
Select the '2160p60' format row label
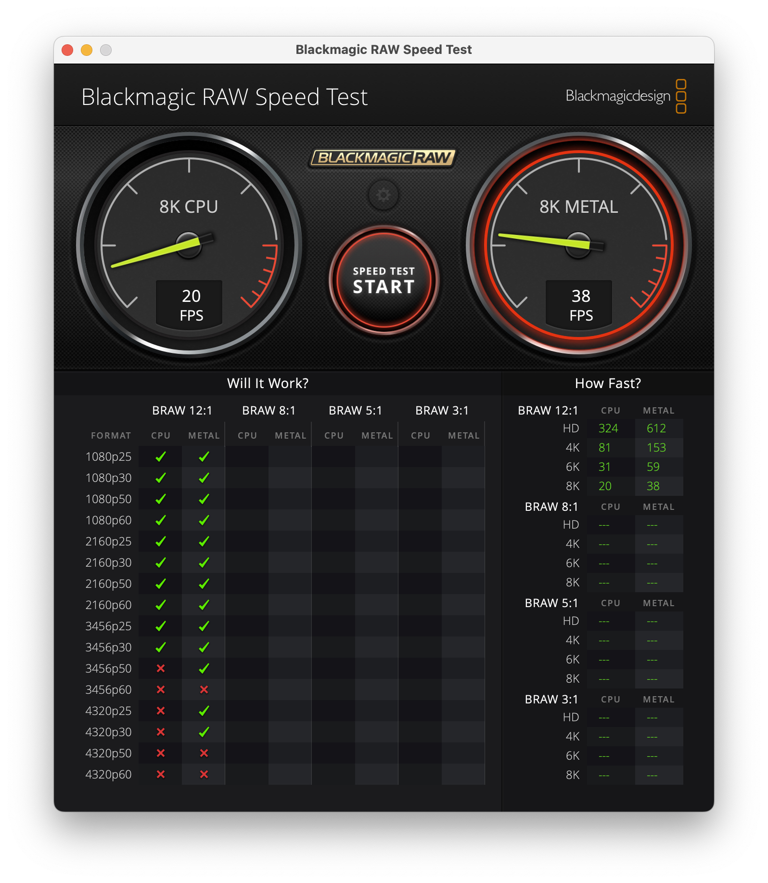point(108,605)
